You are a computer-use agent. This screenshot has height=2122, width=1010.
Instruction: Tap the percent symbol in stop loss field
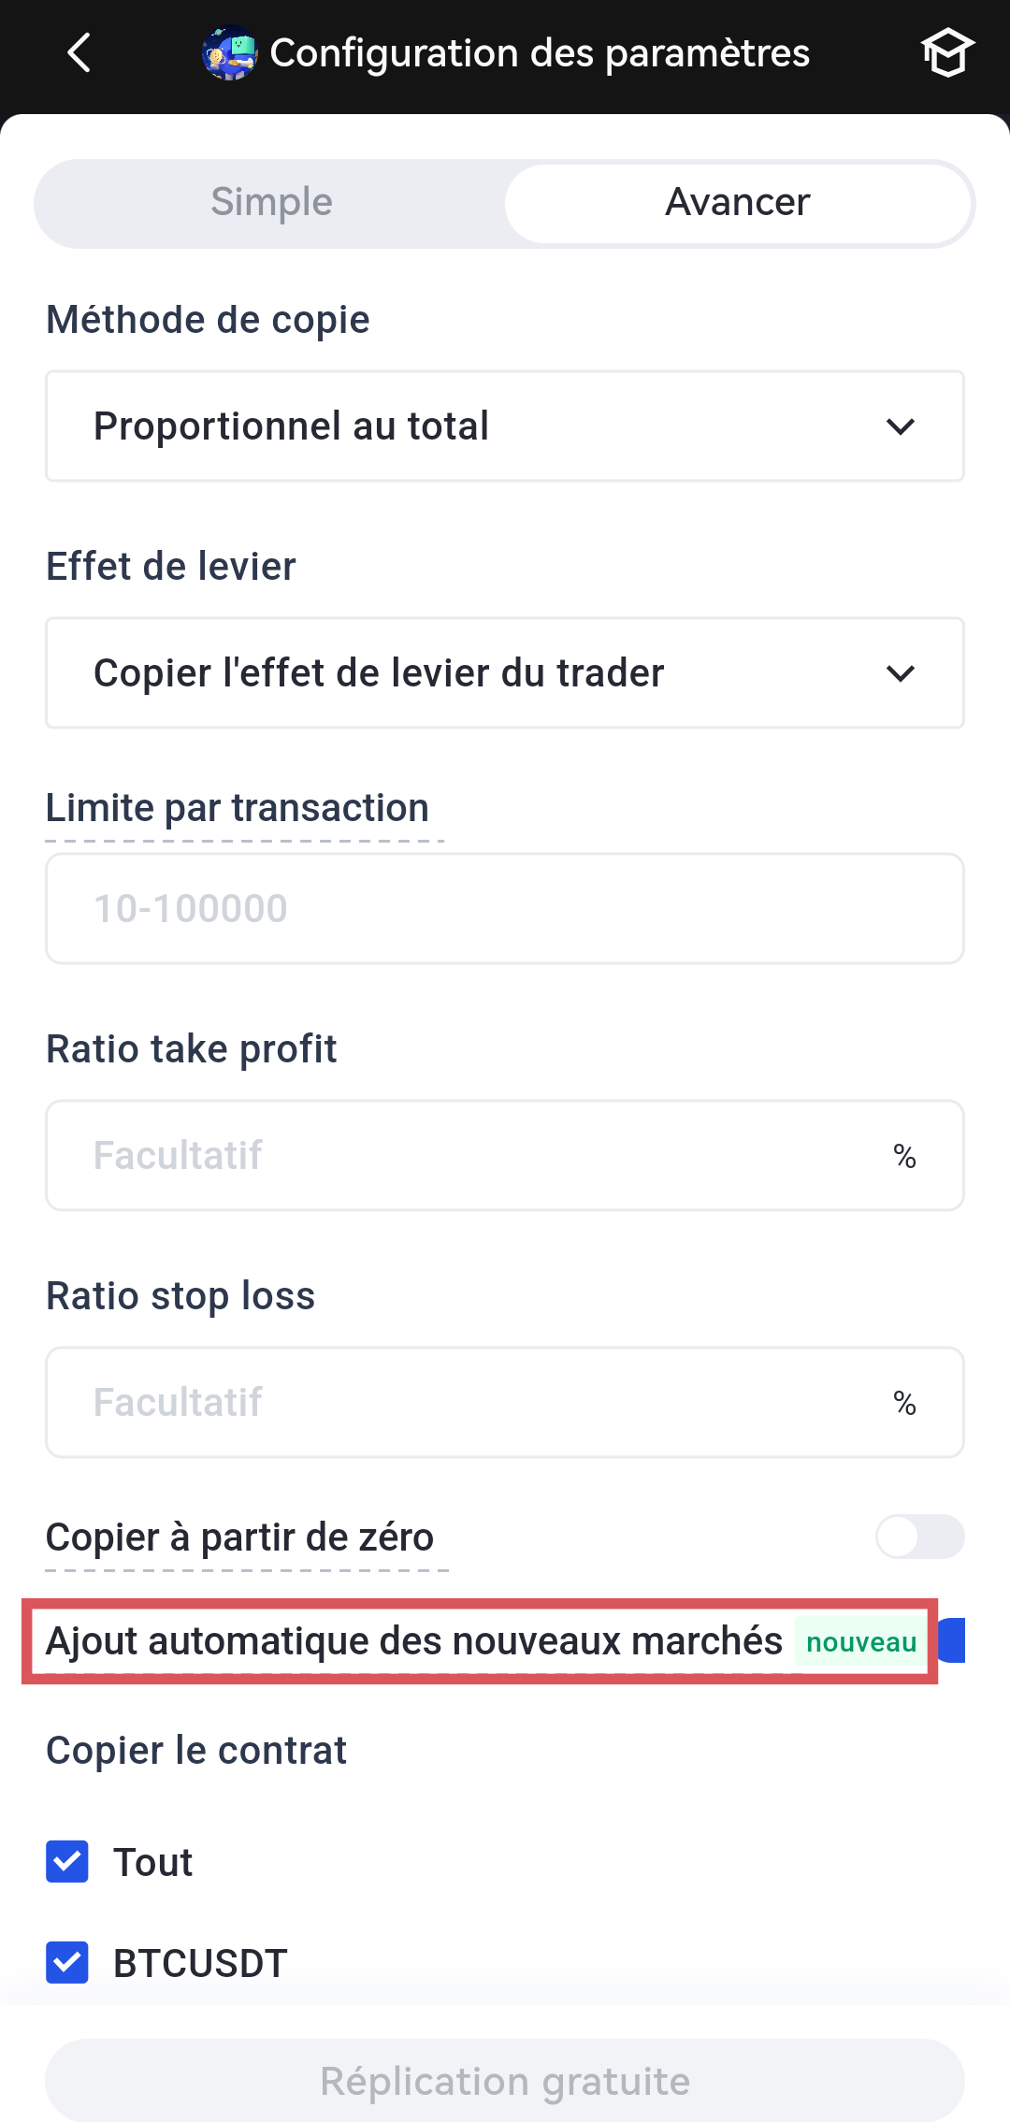click(x=904, y=1403)
